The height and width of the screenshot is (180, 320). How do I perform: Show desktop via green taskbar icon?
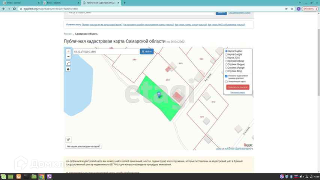[x=11, y=177]
